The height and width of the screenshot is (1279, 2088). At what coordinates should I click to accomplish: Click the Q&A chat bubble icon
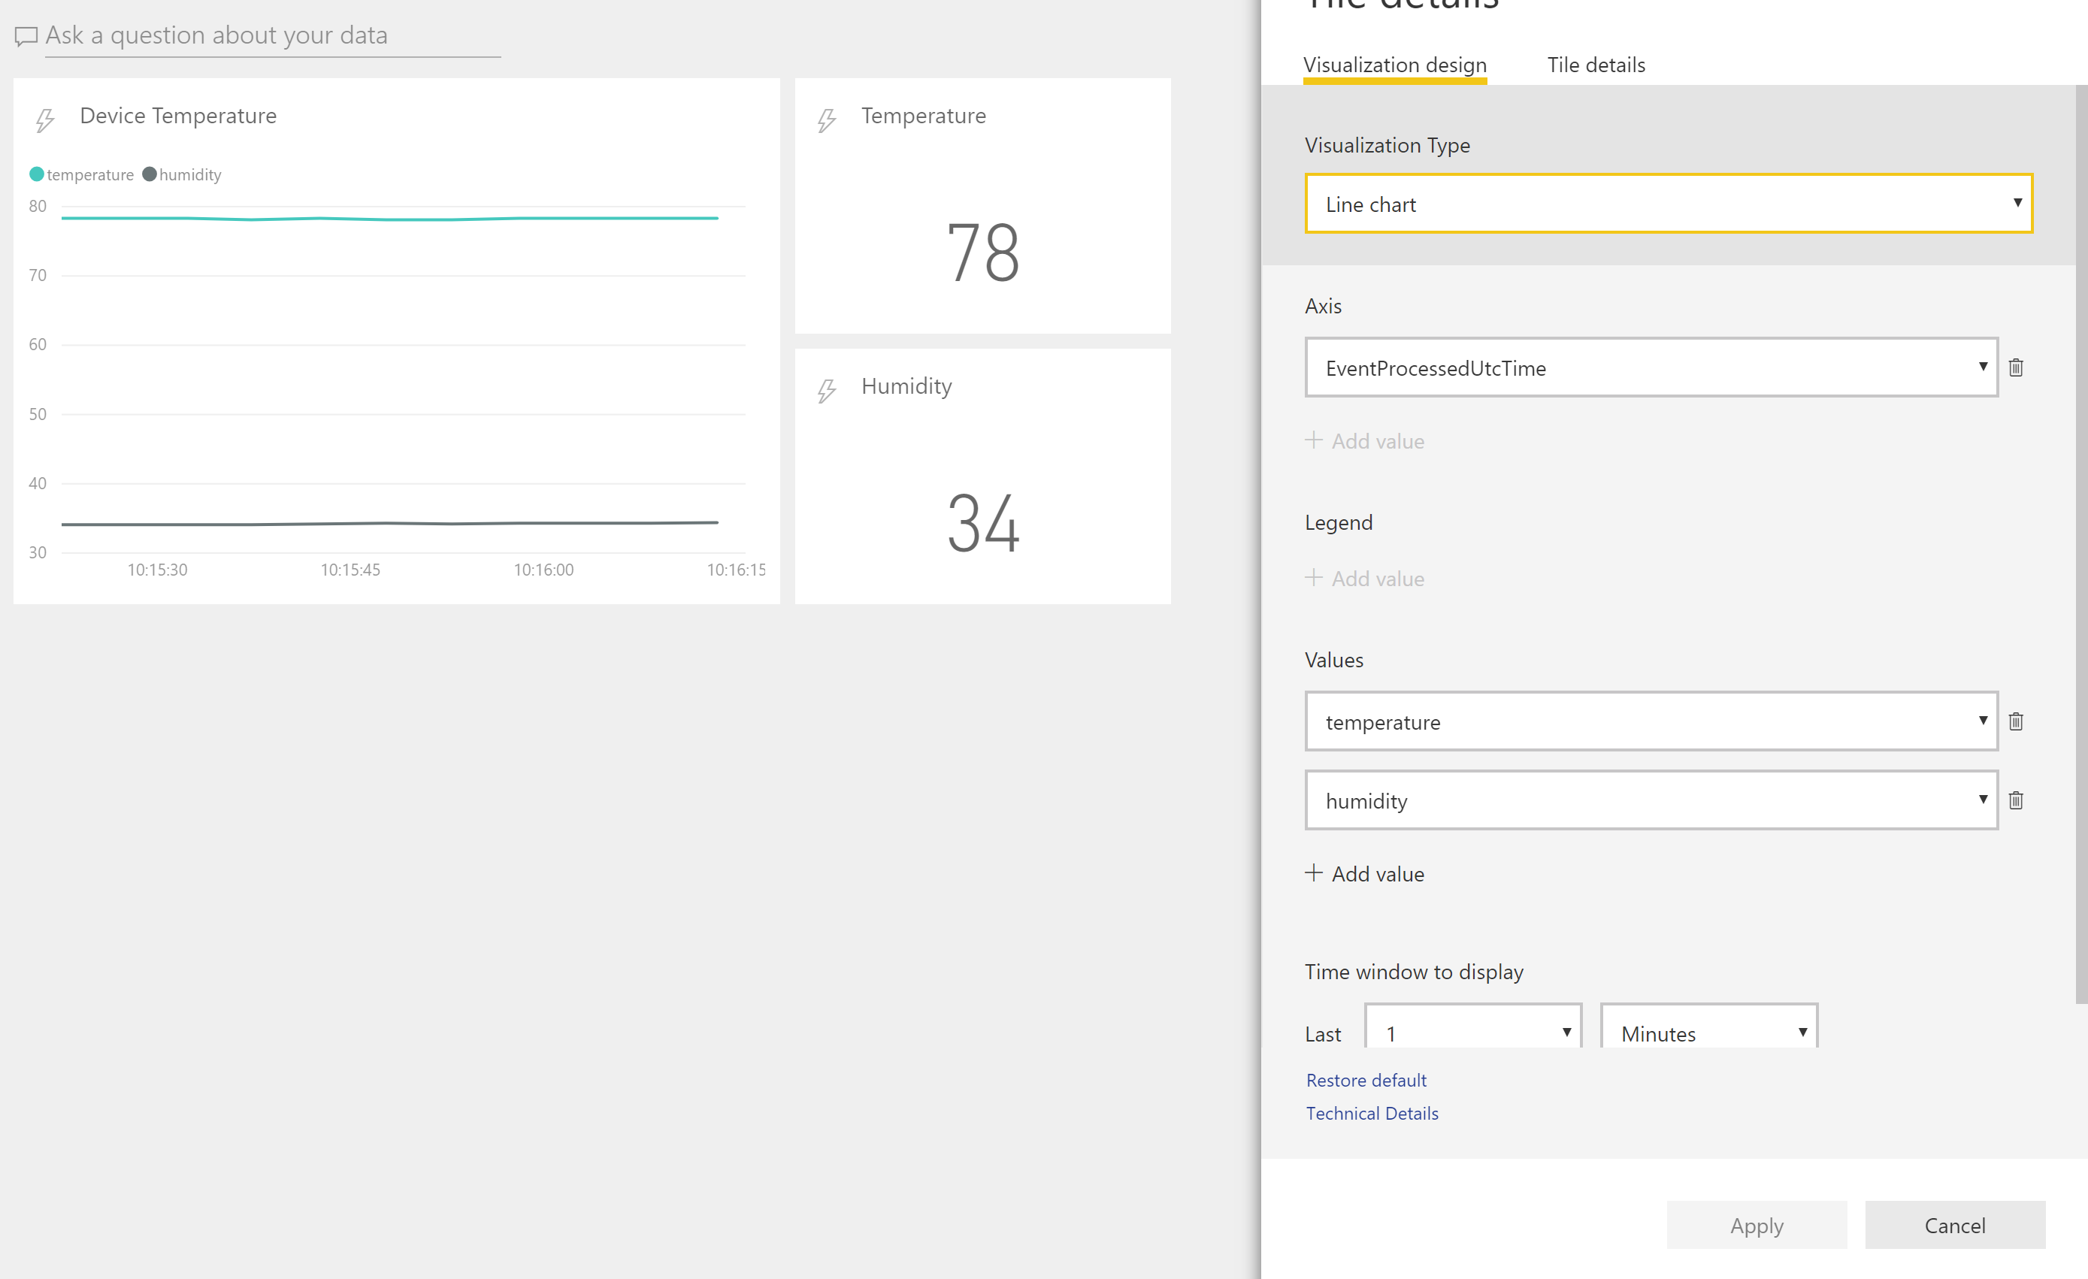[26, 36]
